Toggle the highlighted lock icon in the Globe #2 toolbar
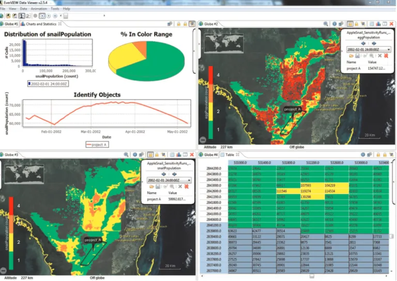The width and height of the screenshot is (397, 281). (x=350, y=24)
